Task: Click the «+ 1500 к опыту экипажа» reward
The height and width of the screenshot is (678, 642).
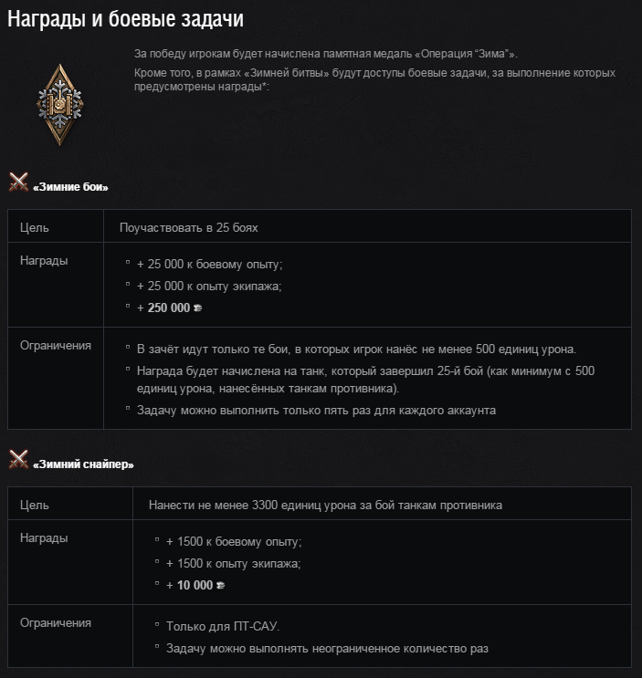Action: (233, 563)
